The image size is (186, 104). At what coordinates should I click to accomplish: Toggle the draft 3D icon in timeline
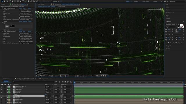(x=60, y=82)
